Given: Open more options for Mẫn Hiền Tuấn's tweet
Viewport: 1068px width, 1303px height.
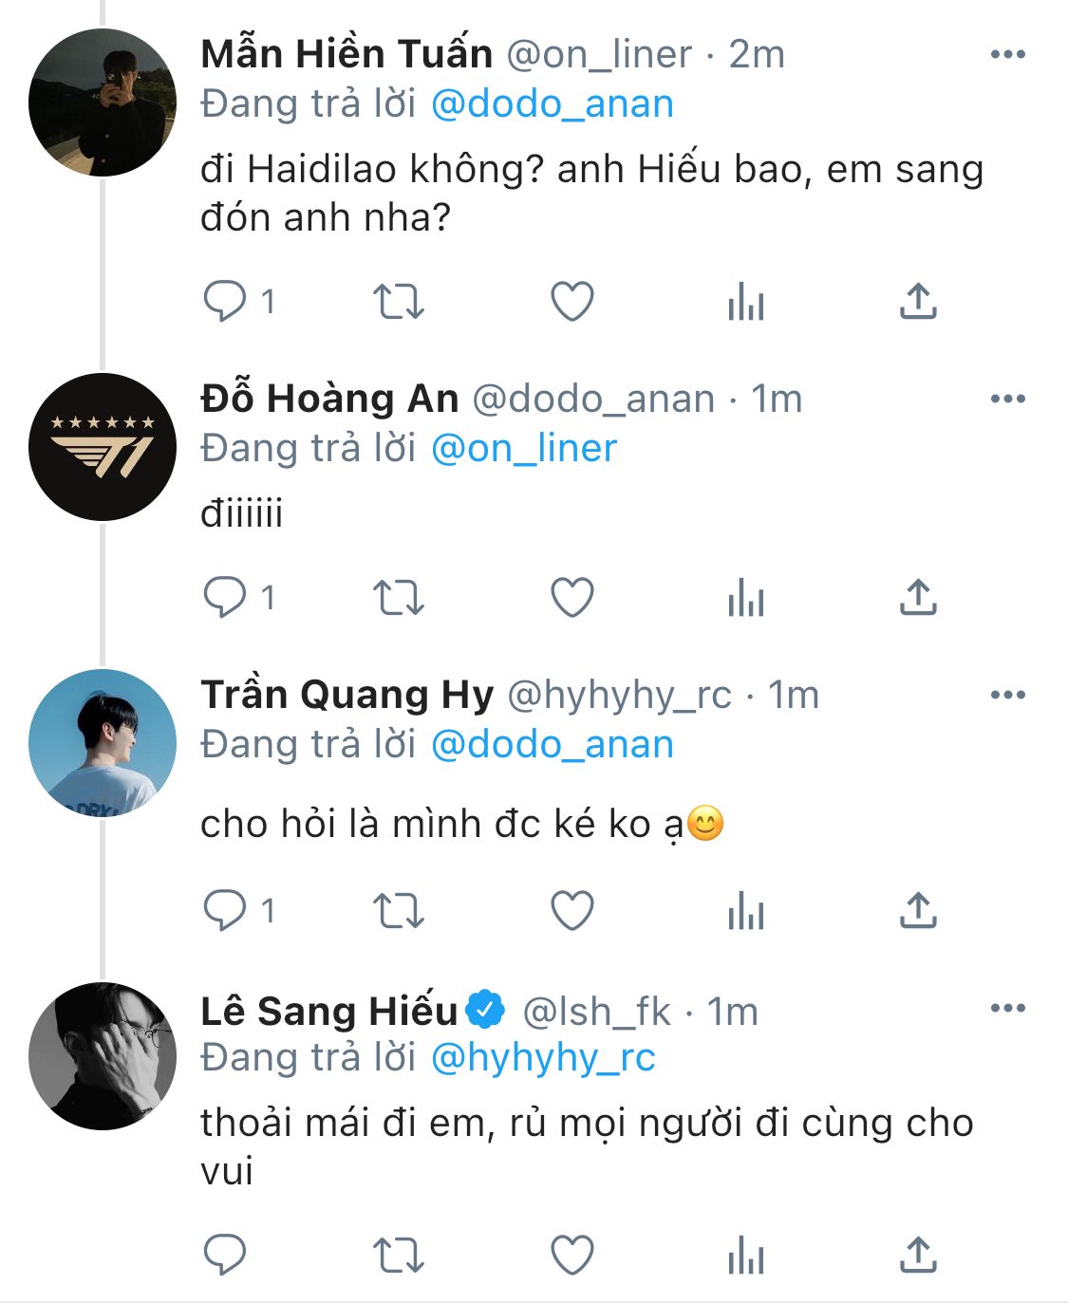Looking at the screenshot, I should pyautogui.click(x=1007, y=54).
